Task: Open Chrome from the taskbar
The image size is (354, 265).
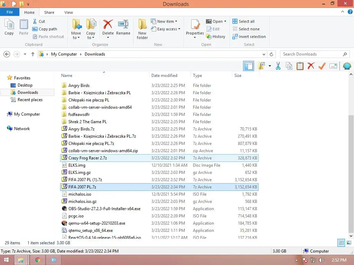Action: pos(37,260)
